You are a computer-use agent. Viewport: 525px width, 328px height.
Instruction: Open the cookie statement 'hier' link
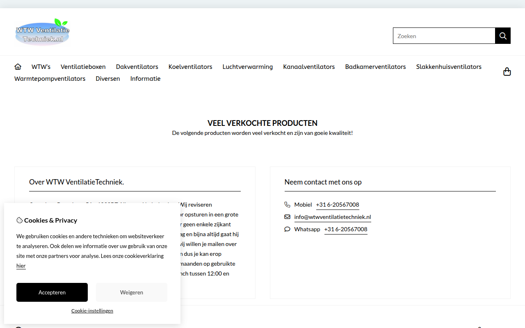point(21,266)
